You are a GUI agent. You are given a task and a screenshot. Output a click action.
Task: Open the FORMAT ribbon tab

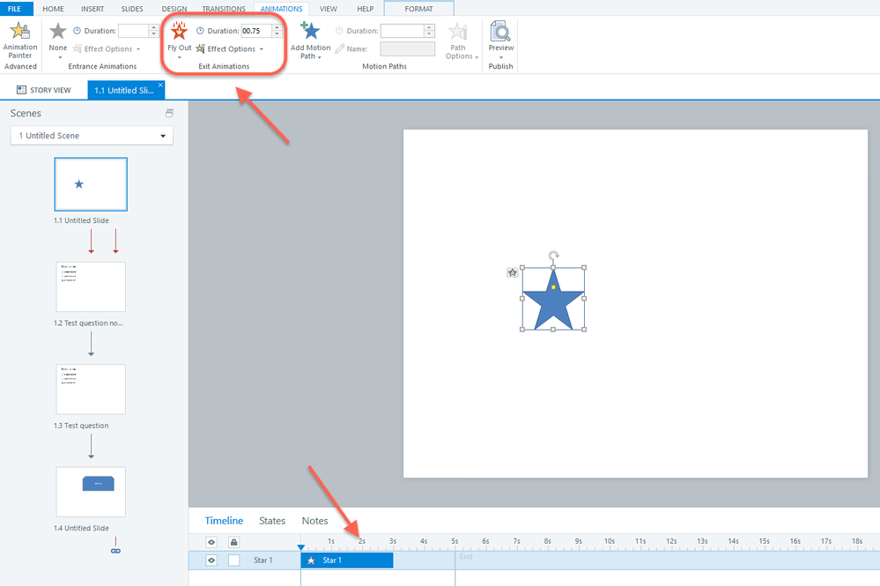(418, 9)
